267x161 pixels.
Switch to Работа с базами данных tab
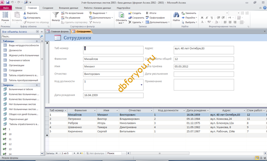click(98, 8)
